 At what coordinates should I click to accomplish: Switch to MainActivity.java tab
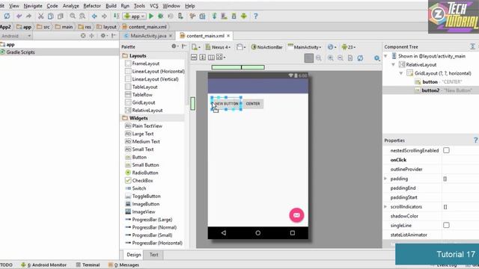(148, 36)
